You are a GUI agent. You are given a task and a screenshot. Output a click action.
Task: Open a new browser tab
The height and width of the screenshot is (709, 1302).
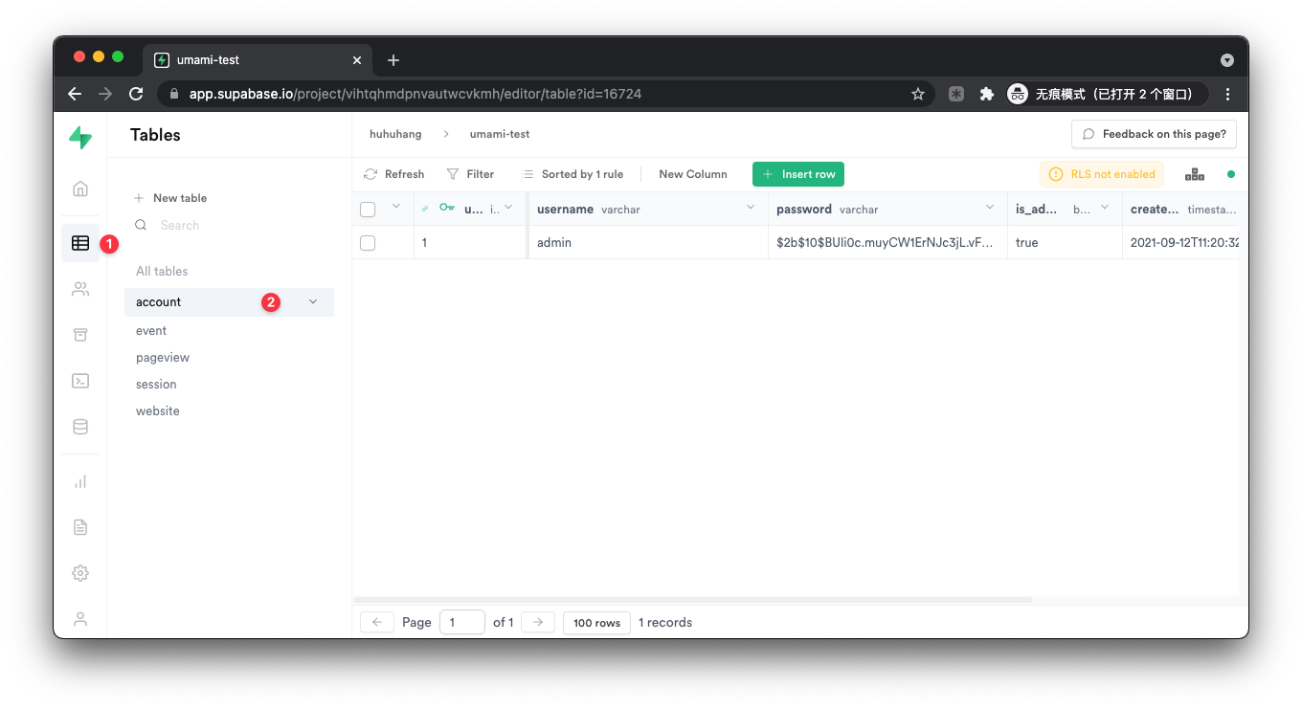pos(393,60)
